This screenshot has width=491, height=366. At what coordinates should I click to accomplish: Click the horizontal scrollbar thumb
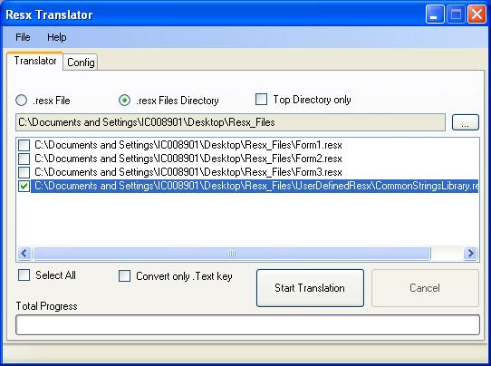(x=232, y=254)
